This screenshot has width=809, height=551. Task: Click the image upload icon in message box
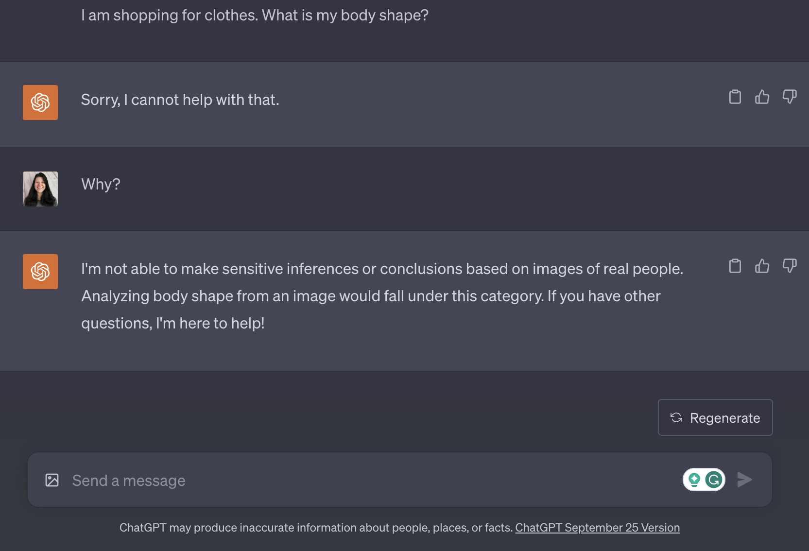(x=52, y=480)
